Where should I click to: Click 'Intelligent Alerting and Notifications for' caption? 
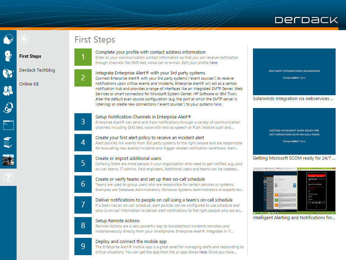click(294, 218)
